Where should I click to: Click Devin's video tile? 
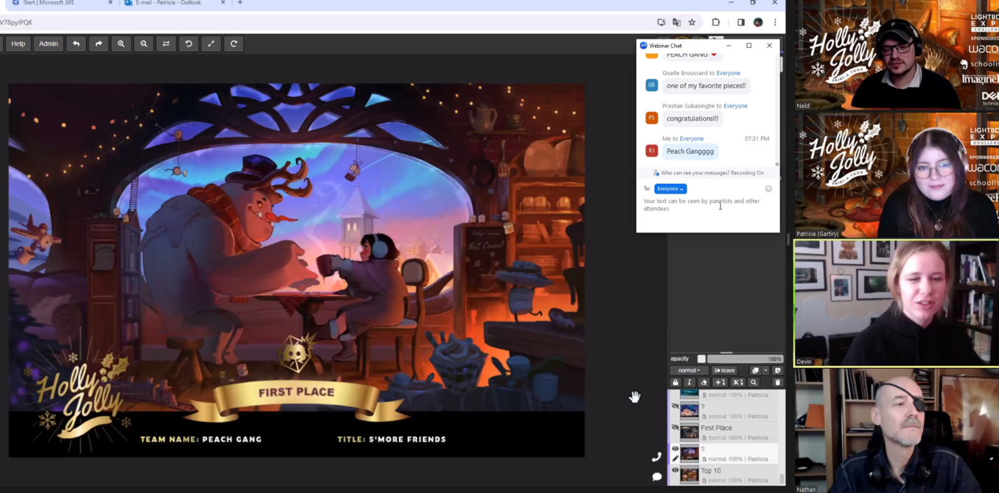point(897,303)
